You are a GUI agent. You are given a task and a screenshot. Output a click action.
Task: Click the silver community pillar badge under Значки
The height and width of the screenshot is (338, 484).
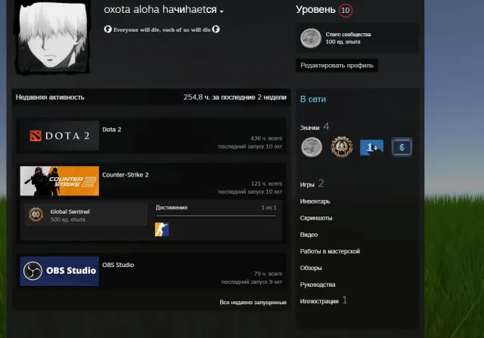(x=312, y=147)
